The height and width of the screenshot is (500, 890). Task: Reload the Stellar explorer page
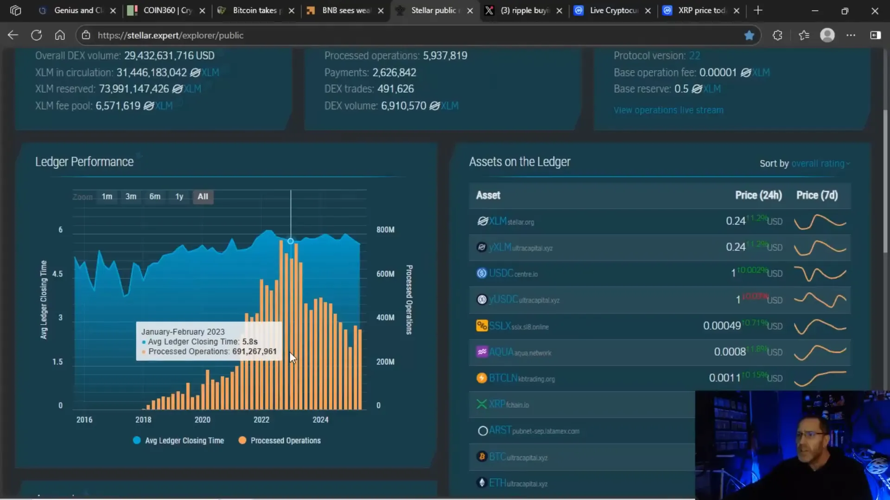[36, 35]
